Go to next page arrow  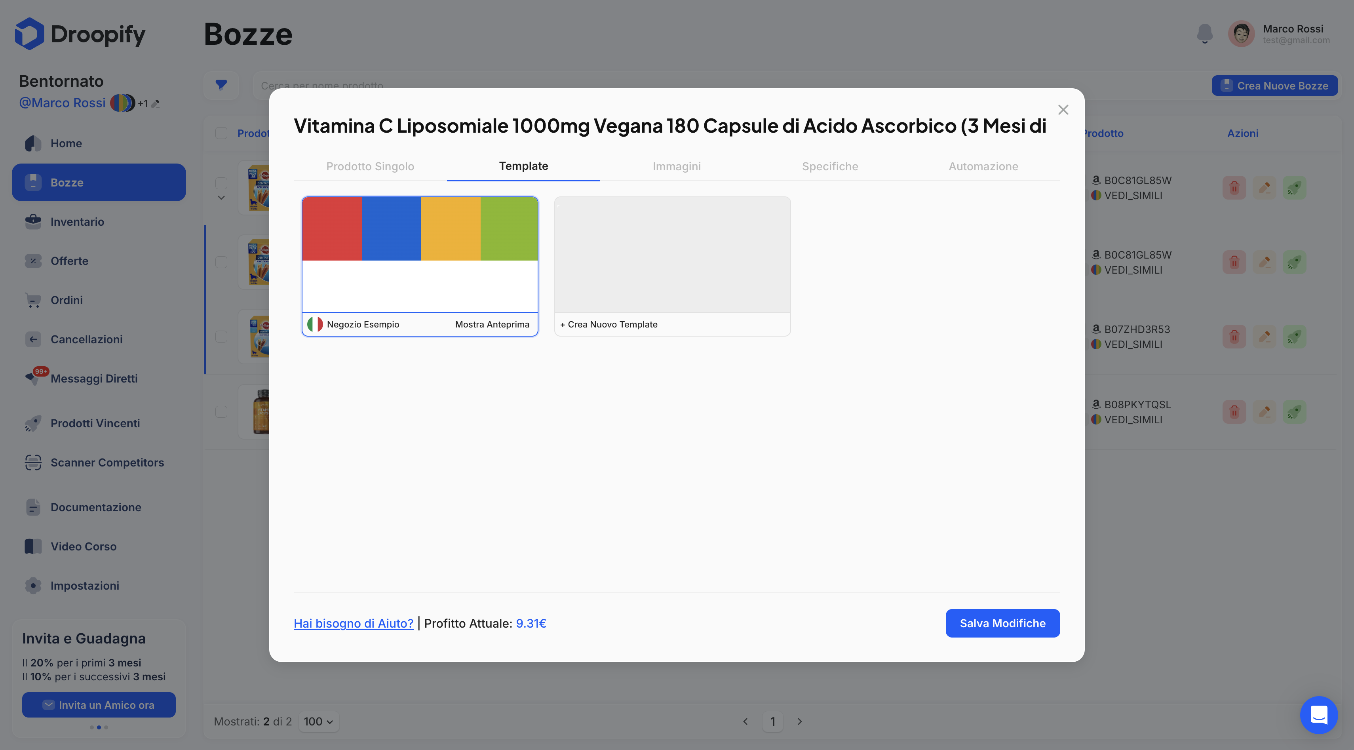(x=799, y=721)
